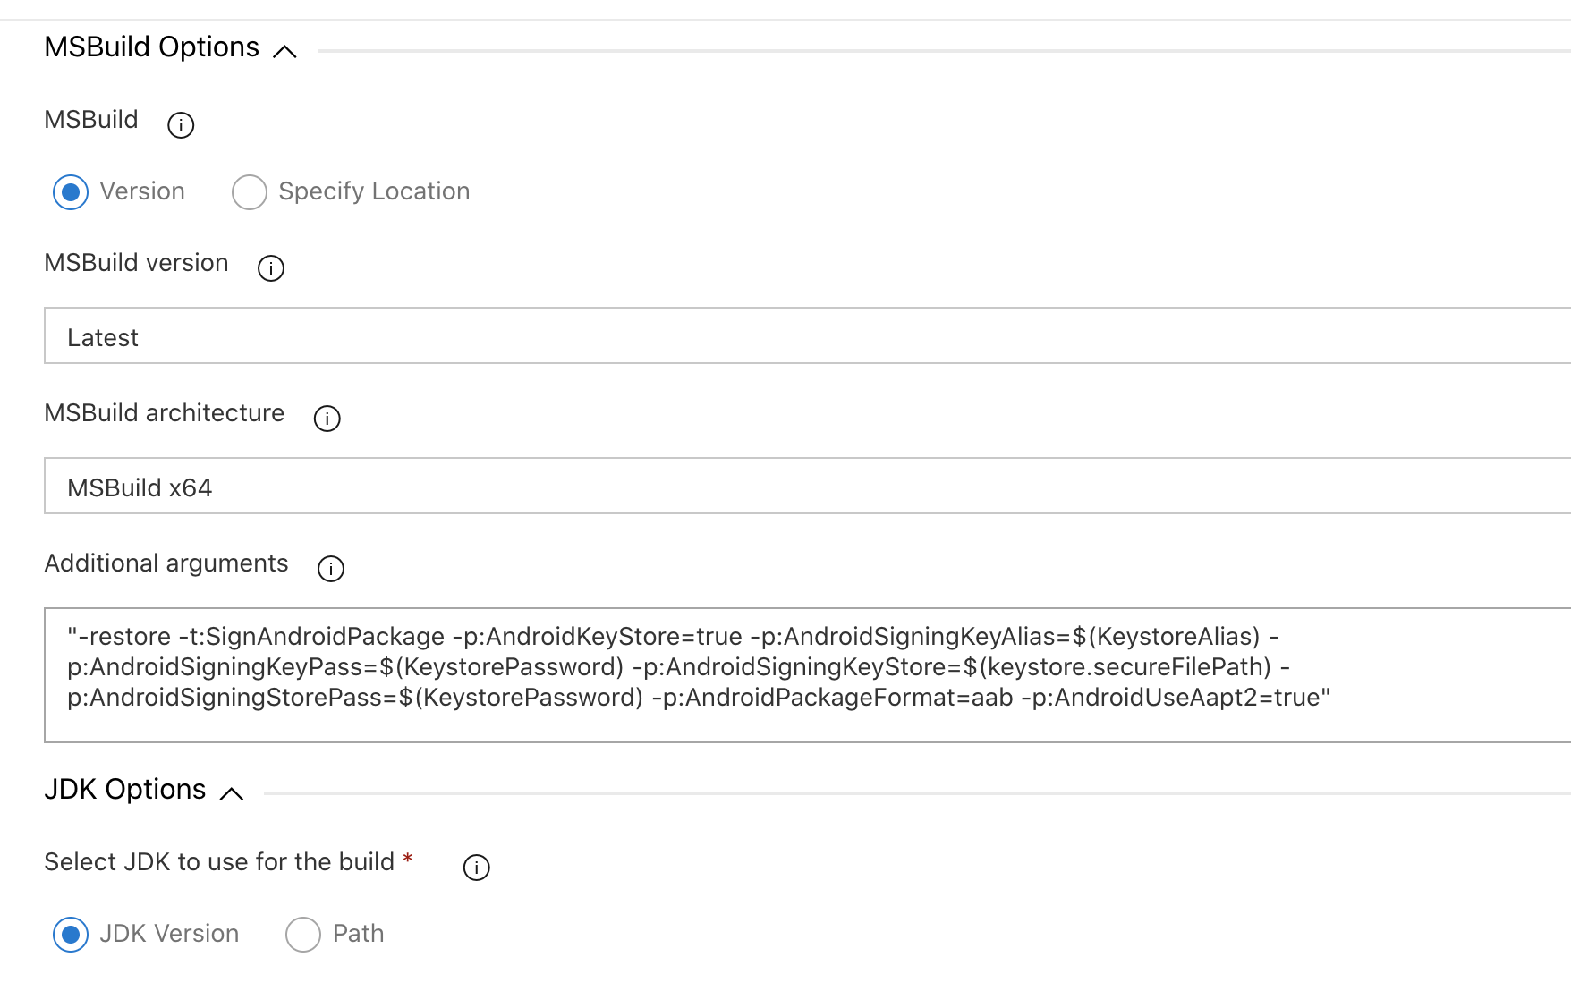
Task: Open the MSBuild version Latest dropdown
Action: 808,335
